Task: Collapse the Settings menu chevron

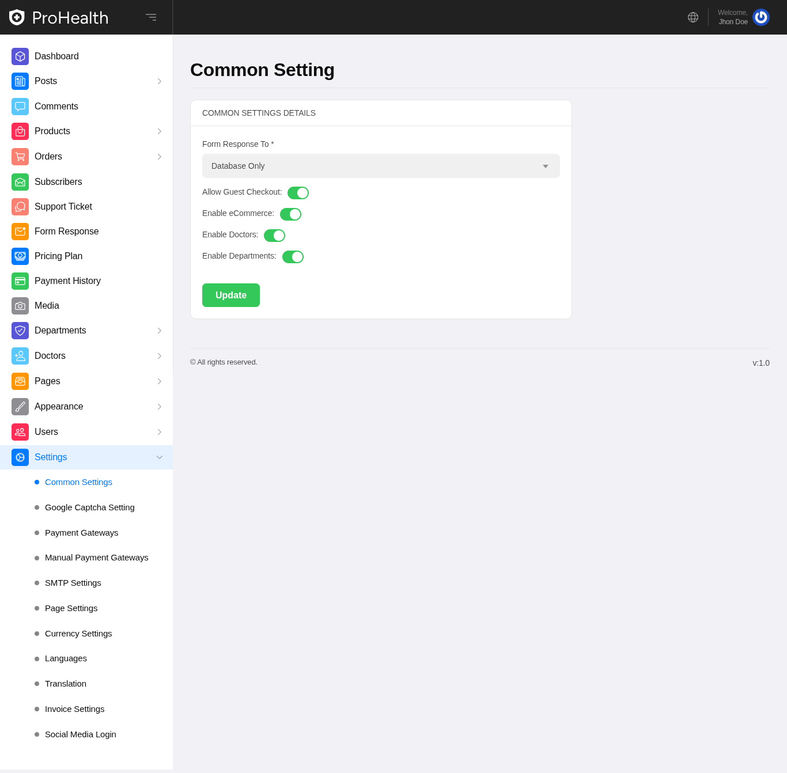Action: (160, 457)
